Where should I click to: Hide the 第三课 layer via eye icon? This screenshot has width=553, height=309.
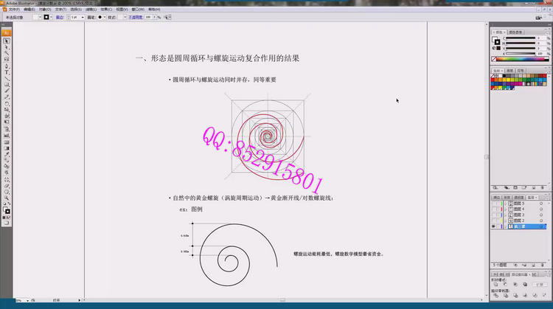[494, 227]
